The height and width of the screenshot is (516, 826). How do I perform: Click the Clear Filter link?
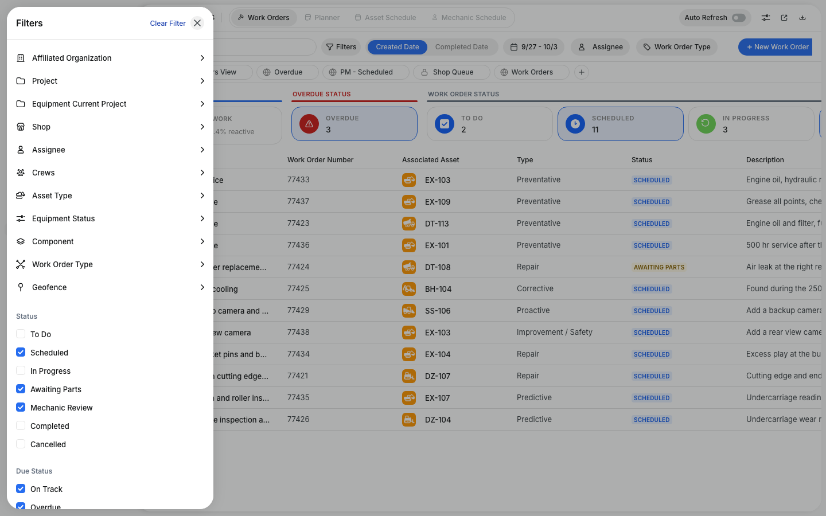click(167, 24)
